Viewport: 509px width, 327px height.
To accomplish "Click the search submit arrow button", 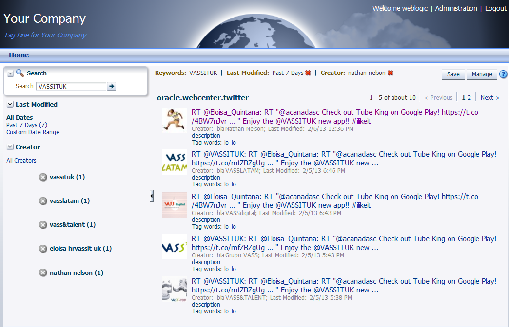I will click(111, 86).
